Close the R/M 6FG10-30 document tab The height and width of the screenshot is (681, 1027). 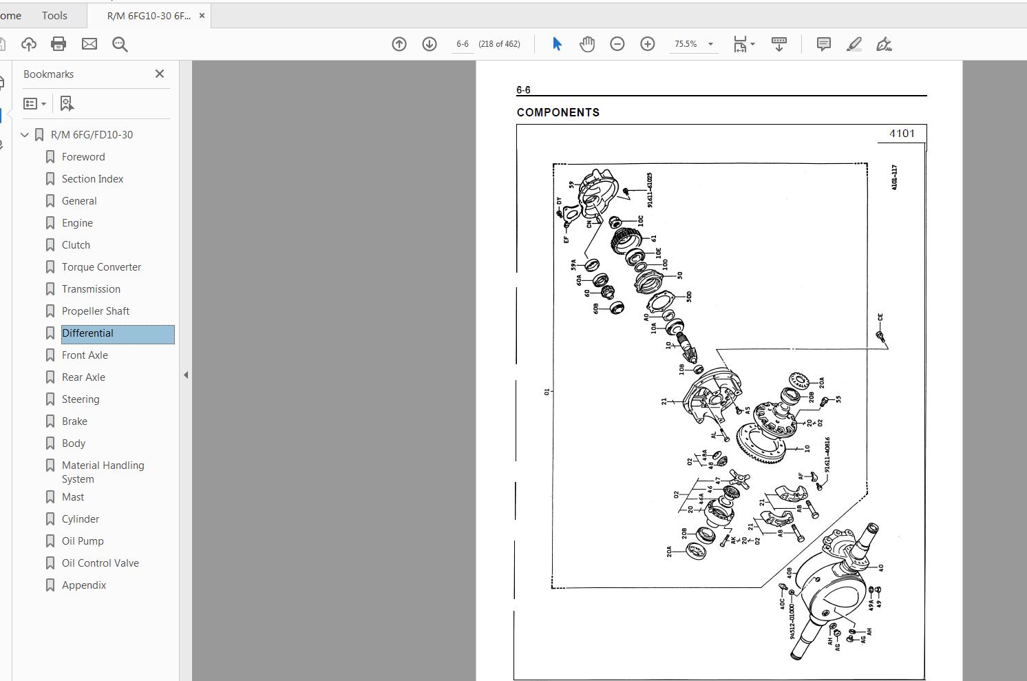tap(202, 15)
